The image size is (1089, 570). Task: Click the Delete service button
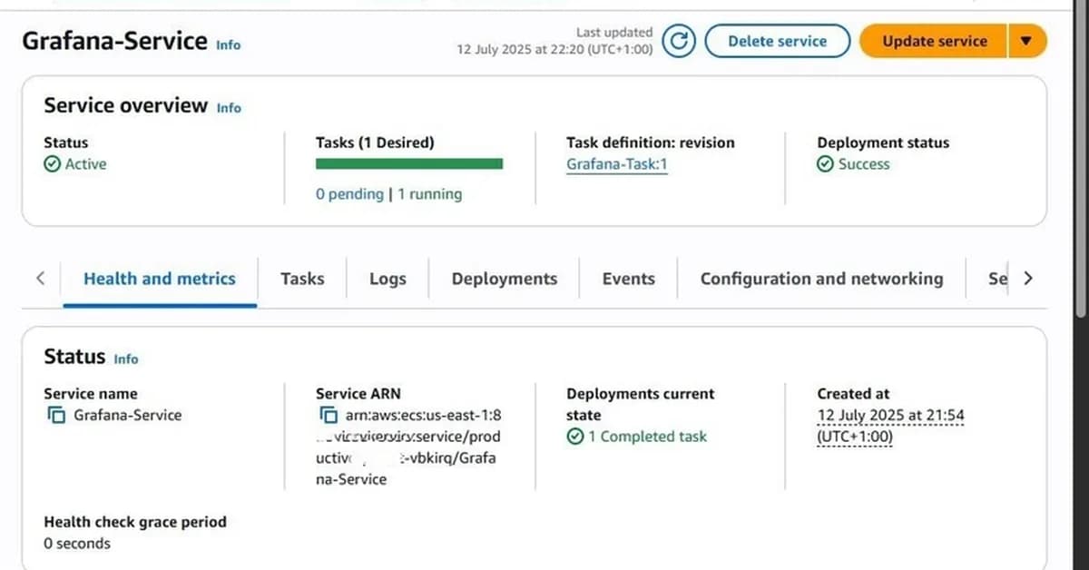[777, 41]
